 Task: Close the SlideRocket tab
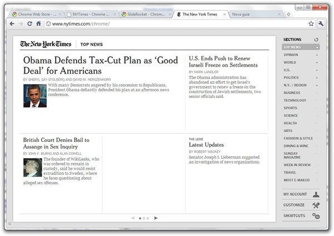click(170, 14)
